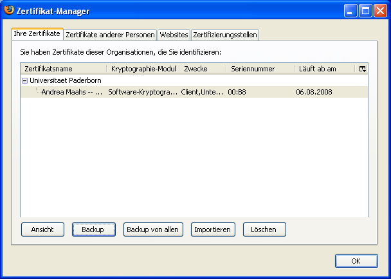Sort by Seriennummer column header
The width and height of the screenshot is (391, 279).
tap(259, 69)
